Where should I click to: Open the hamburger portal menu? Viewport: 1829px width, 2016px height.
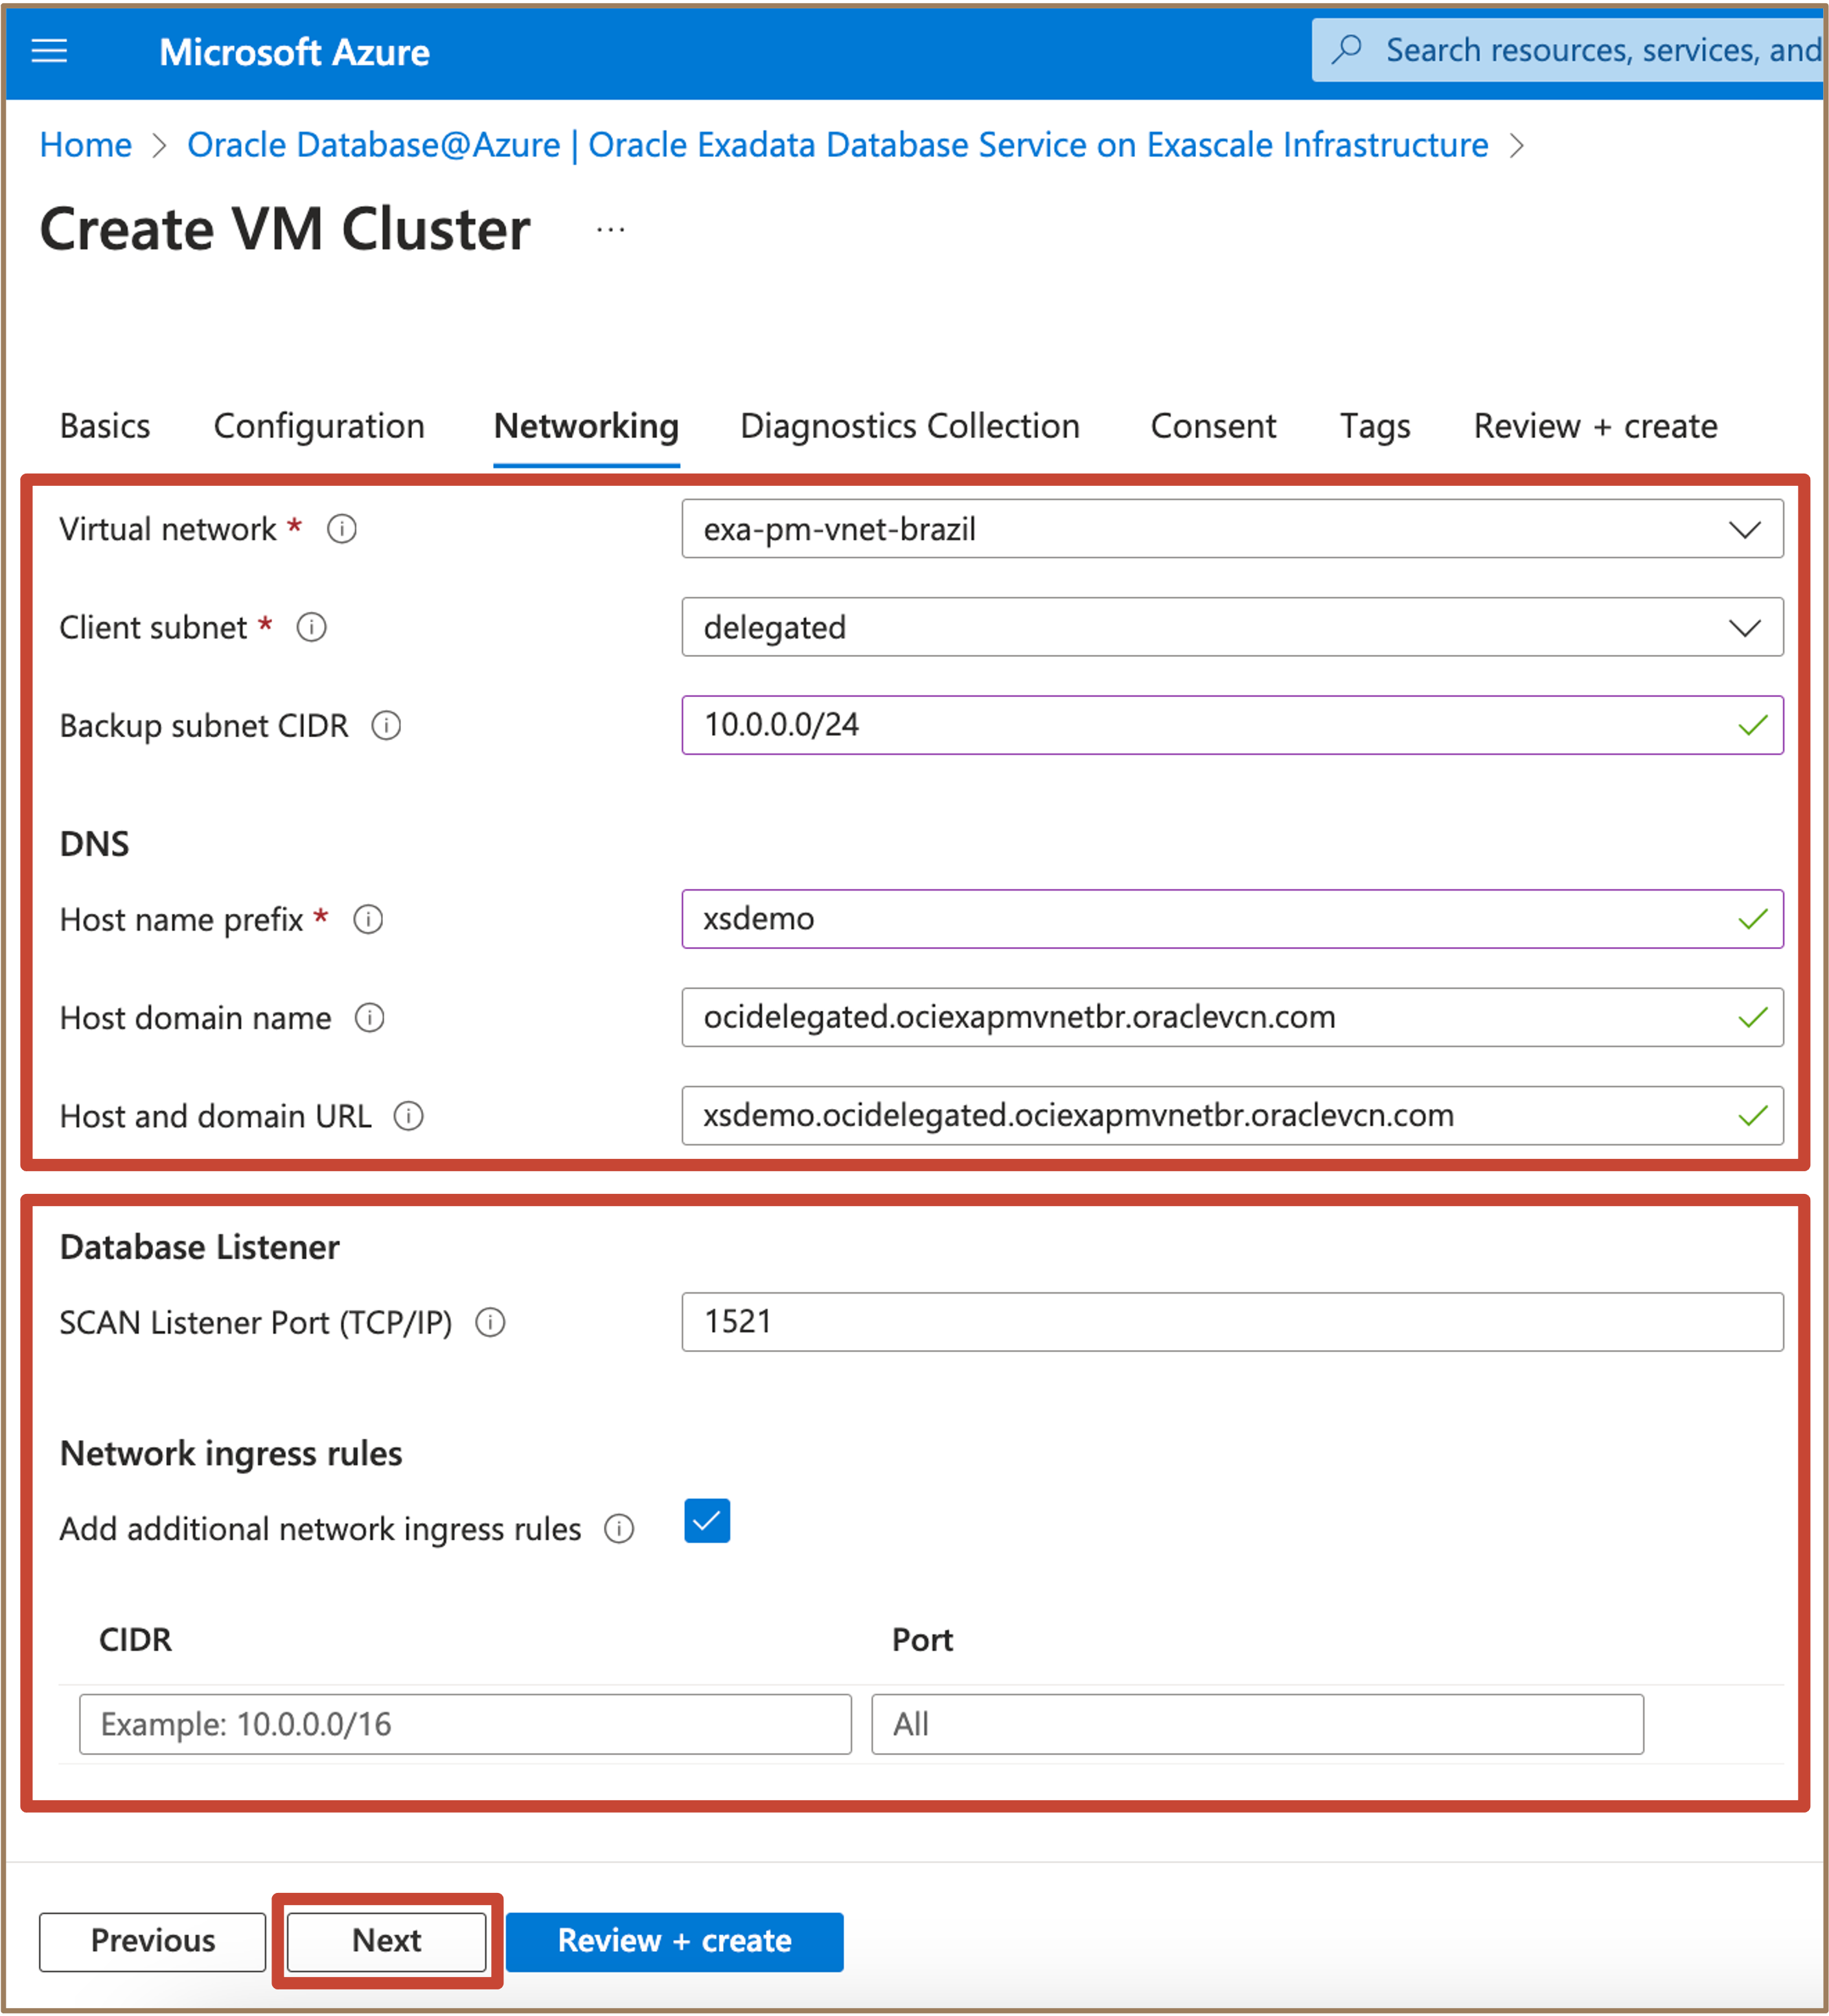coord(49,50)
